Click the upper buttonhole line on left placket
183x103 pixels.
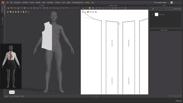point(112,43)
